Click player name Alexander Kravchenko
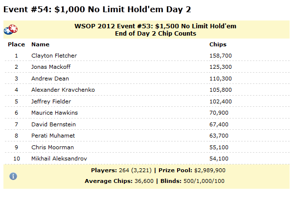 (63, 90)
